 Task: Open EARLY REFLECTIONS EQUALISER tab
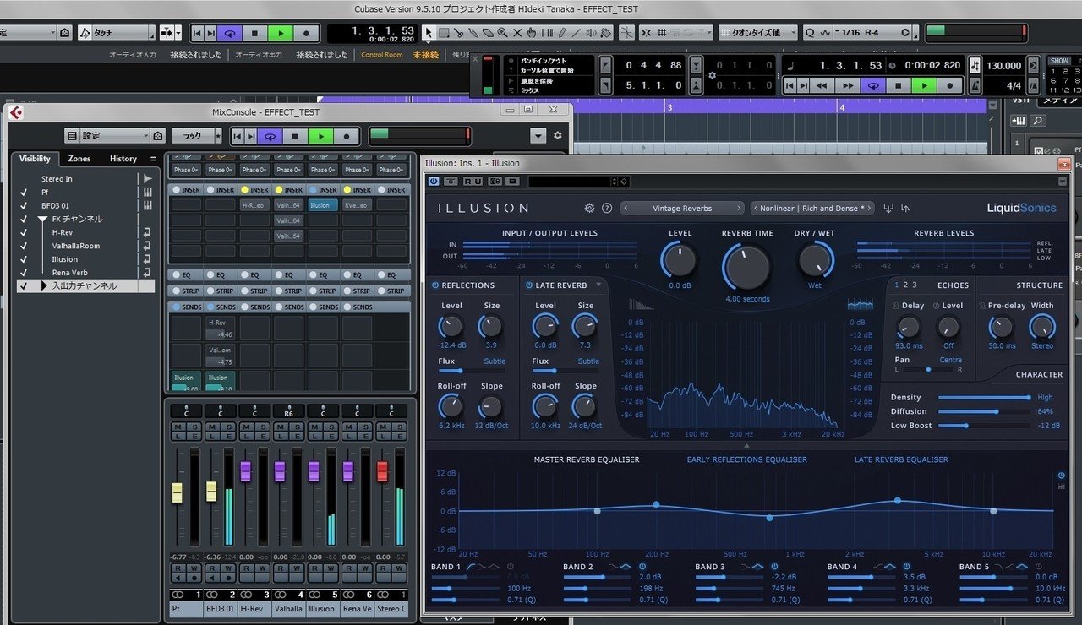click(746, 459)
